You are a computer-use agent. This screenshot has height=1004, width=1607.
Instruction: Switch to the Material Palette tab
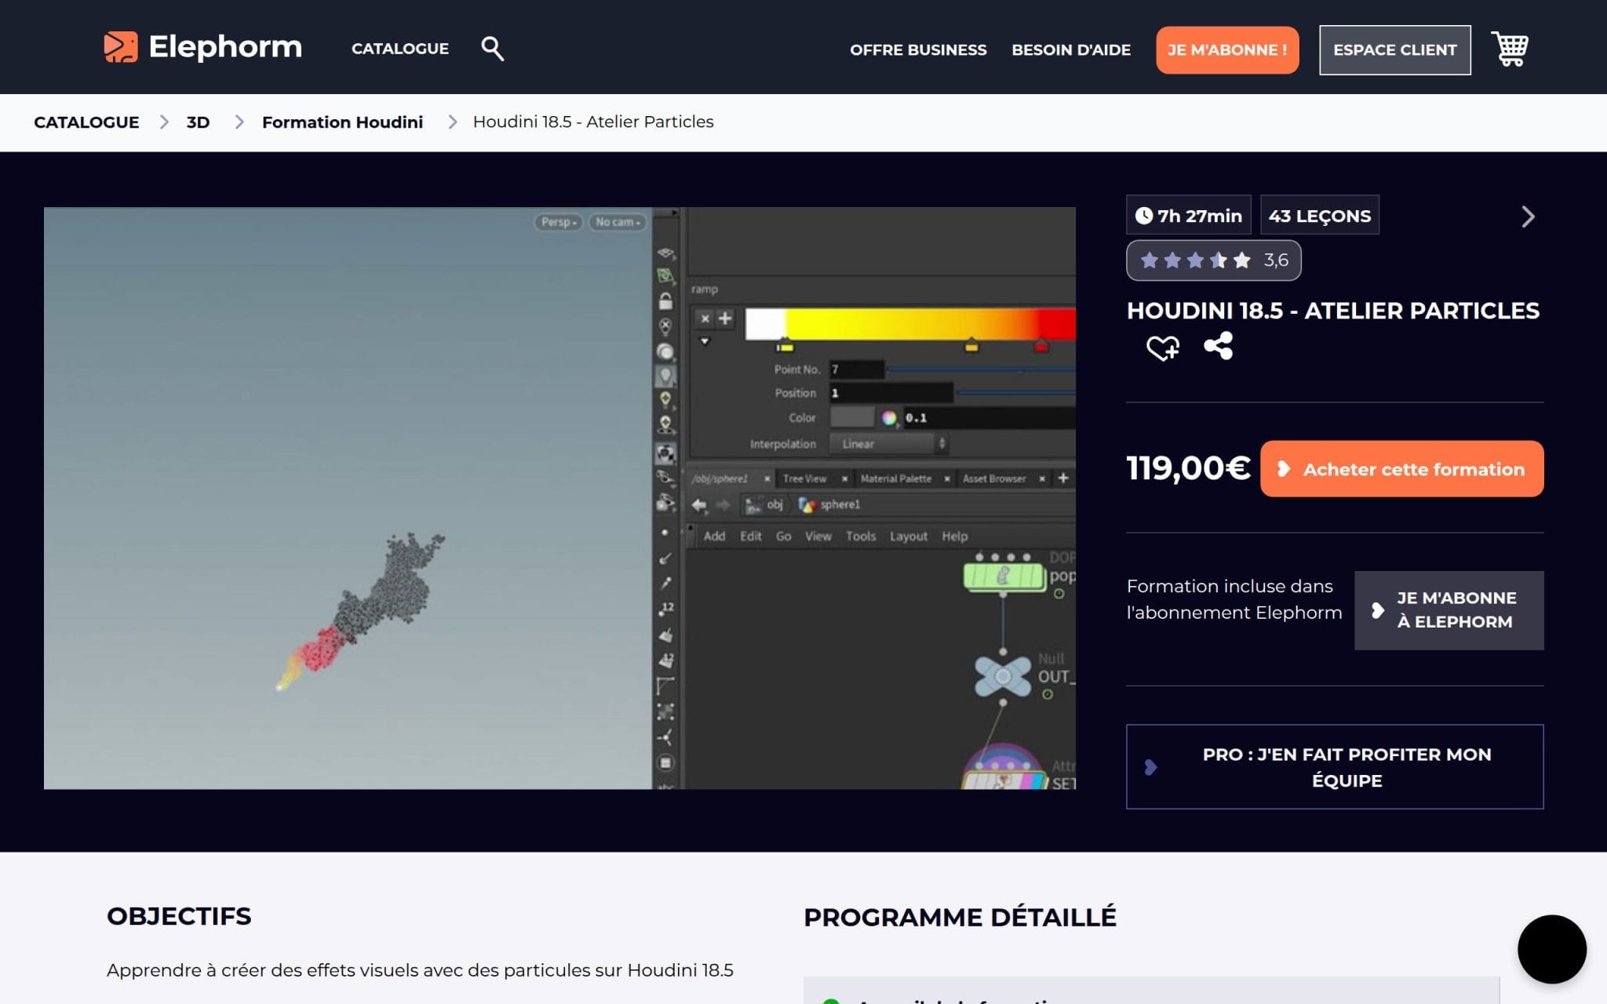pyautogui.click(x=895, y=478)
